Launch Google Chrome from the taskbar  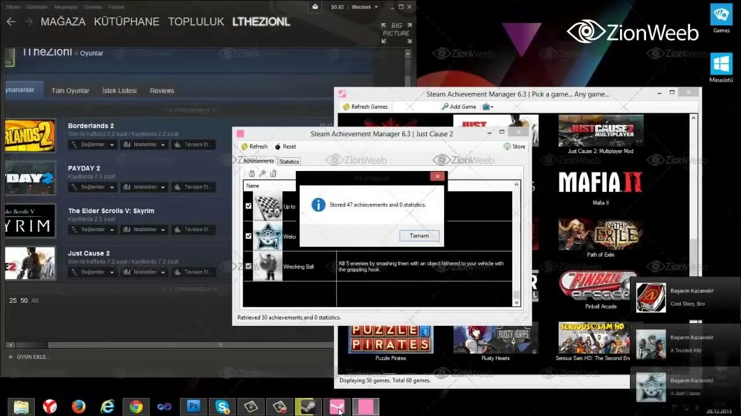point(136,407)
